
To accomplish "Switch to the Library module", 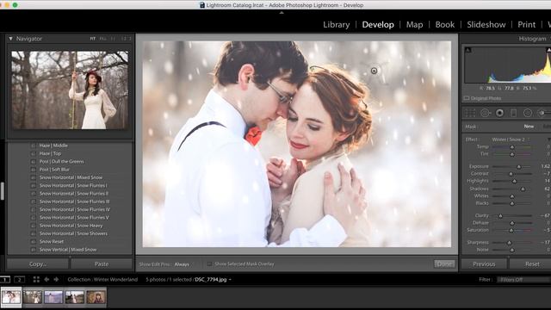I will pos(337,25).
